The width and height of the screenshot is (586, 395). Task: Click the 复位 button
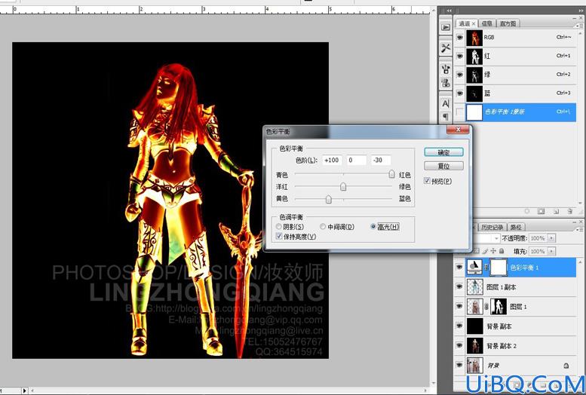coord(443,166)
